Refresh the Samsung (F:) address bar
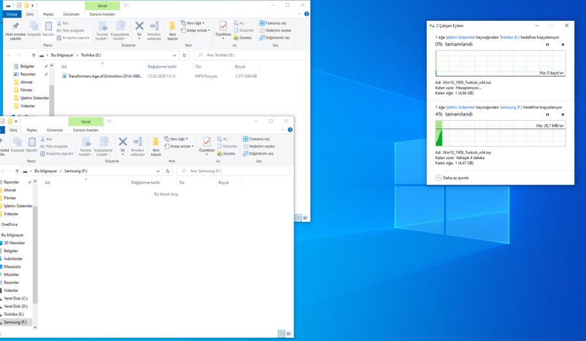The width and height of the screenshot is (586, 341). [x=168, y=171]
